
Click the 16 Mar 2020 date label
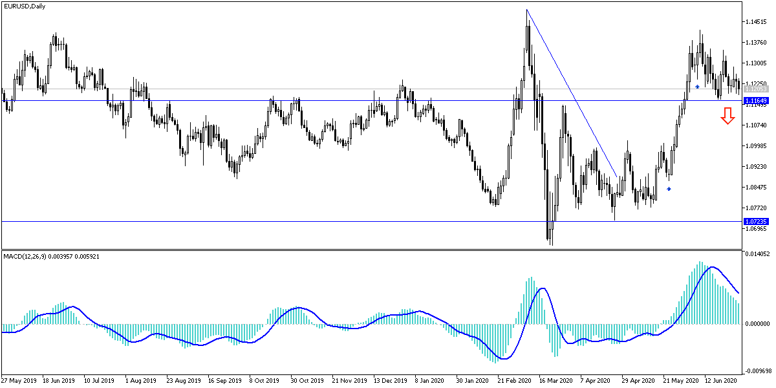[555, 381]
